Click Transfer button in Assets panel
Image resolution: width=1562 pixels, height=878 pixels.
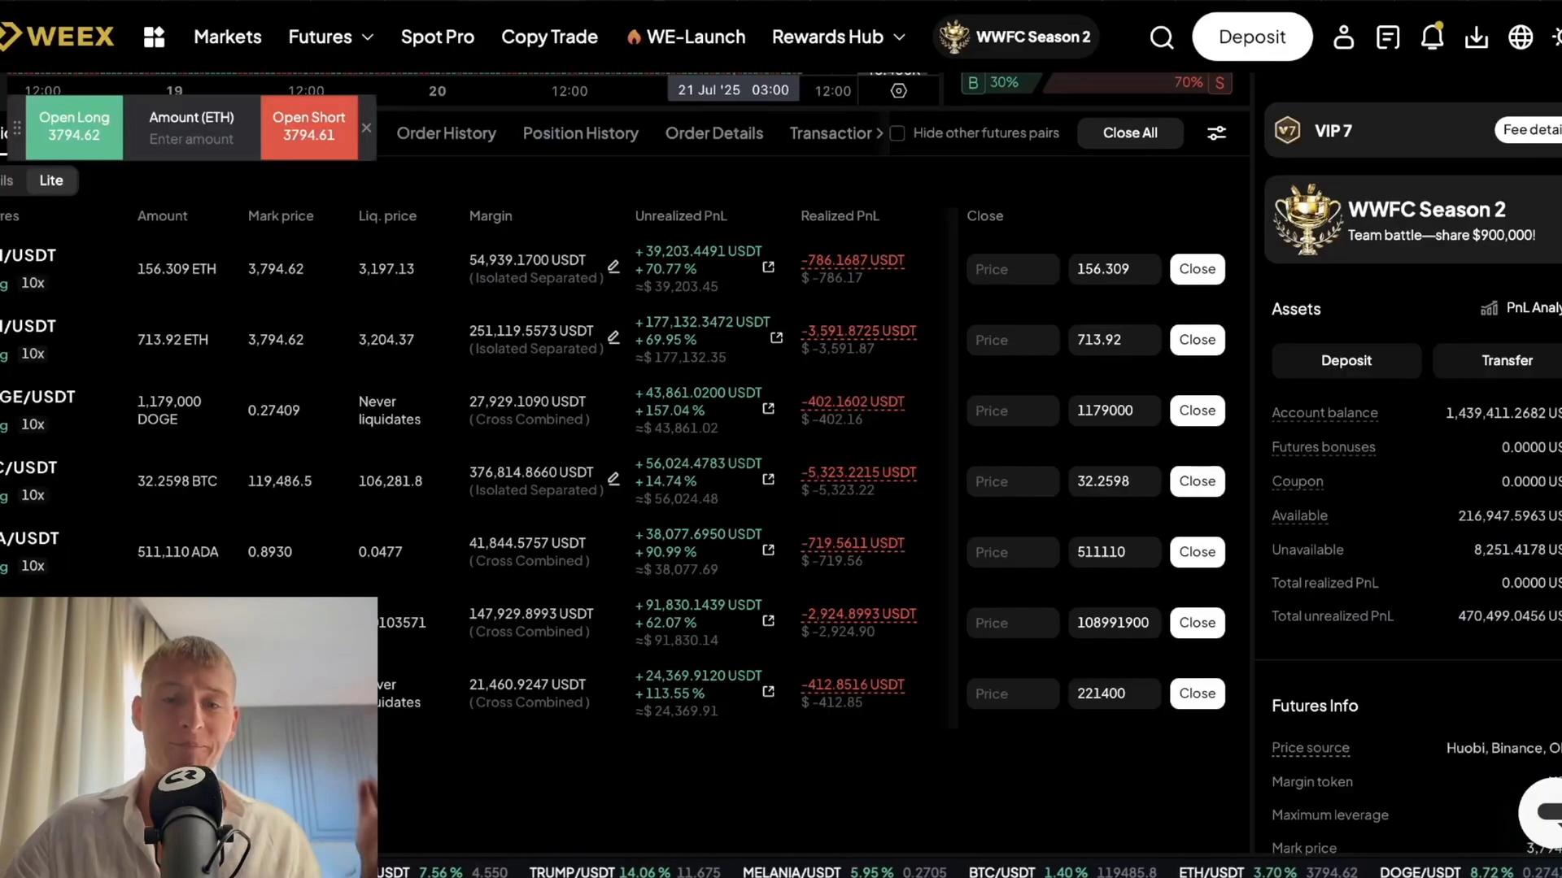[1498, 360]
